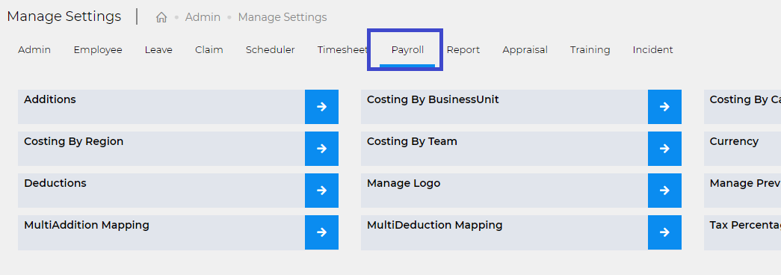The height and width of the screenshot is (275, 781).
Task: Click the Admin breadcrumb link
Action: click(203, 17)
